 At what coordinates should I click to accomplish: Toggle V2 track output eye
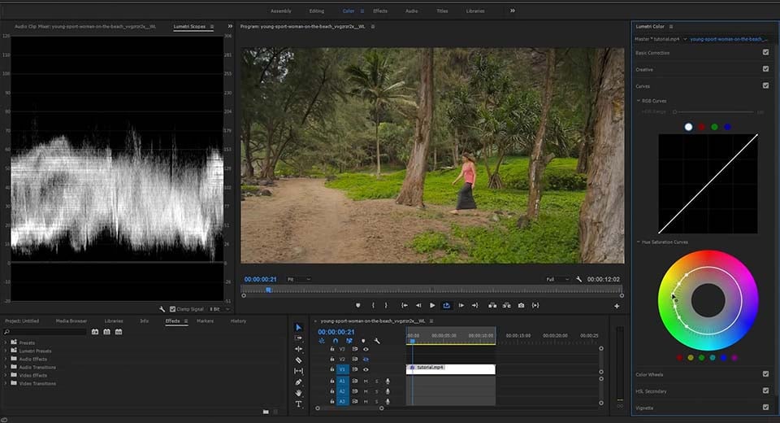click(x=366, y=360)
